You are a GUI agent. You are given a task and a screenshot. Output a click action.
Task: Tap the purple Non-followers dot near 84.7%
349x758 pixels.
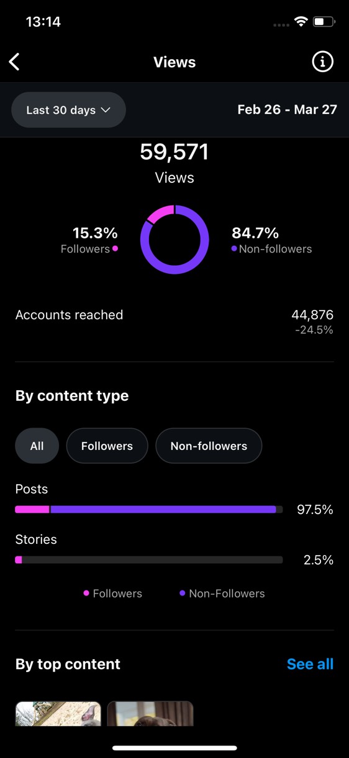234,249
